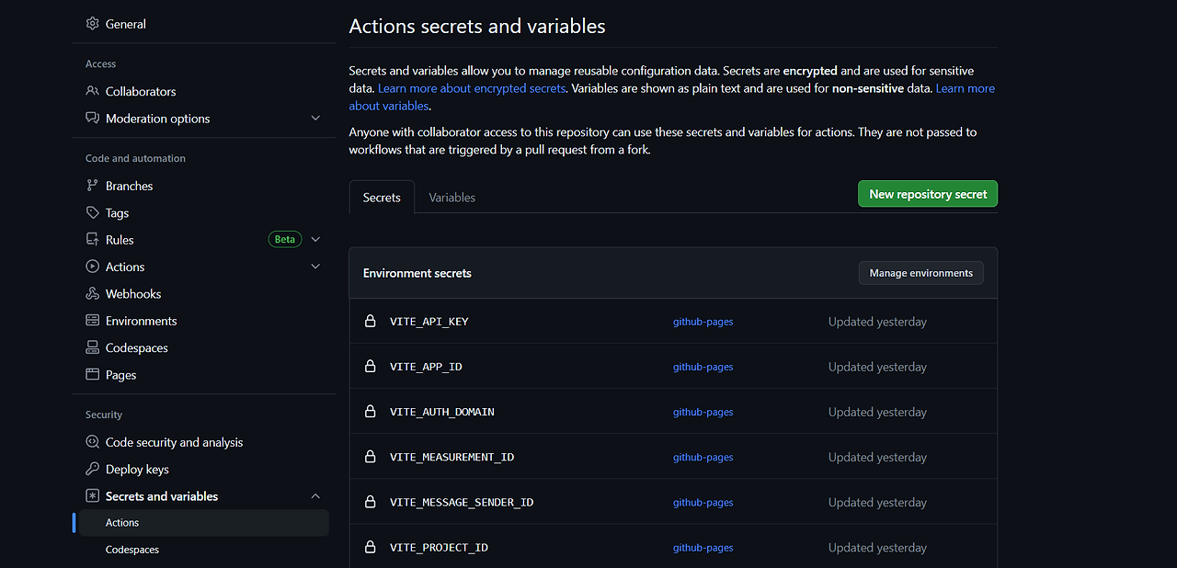
Task: Click the lock icon beside VITE_APP_ID
Action: click(370, 367)
